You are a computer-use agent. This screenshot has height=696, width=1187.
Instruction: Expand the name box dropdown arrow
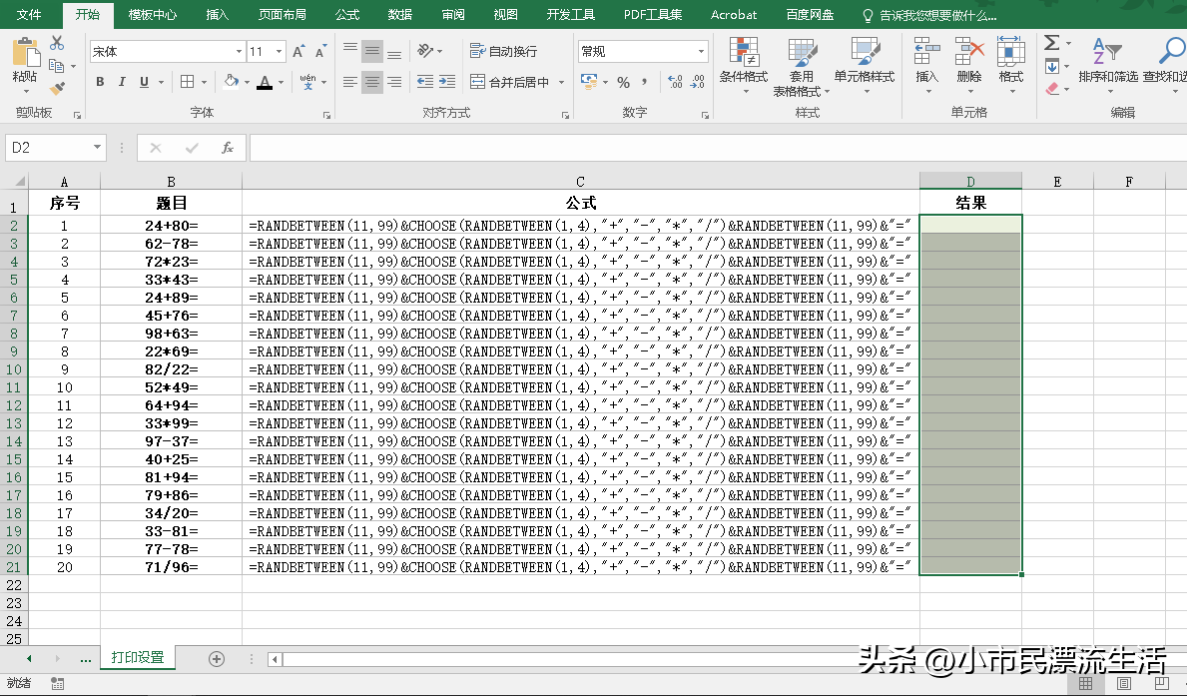98,147
